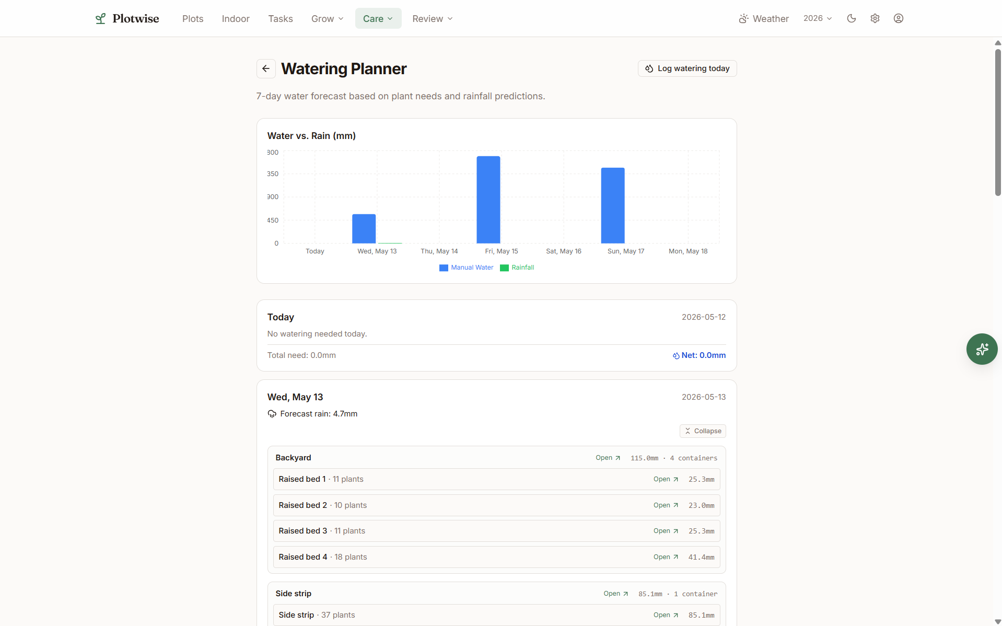
Task: Go back using the arrow button
Action: click(266, 68)
